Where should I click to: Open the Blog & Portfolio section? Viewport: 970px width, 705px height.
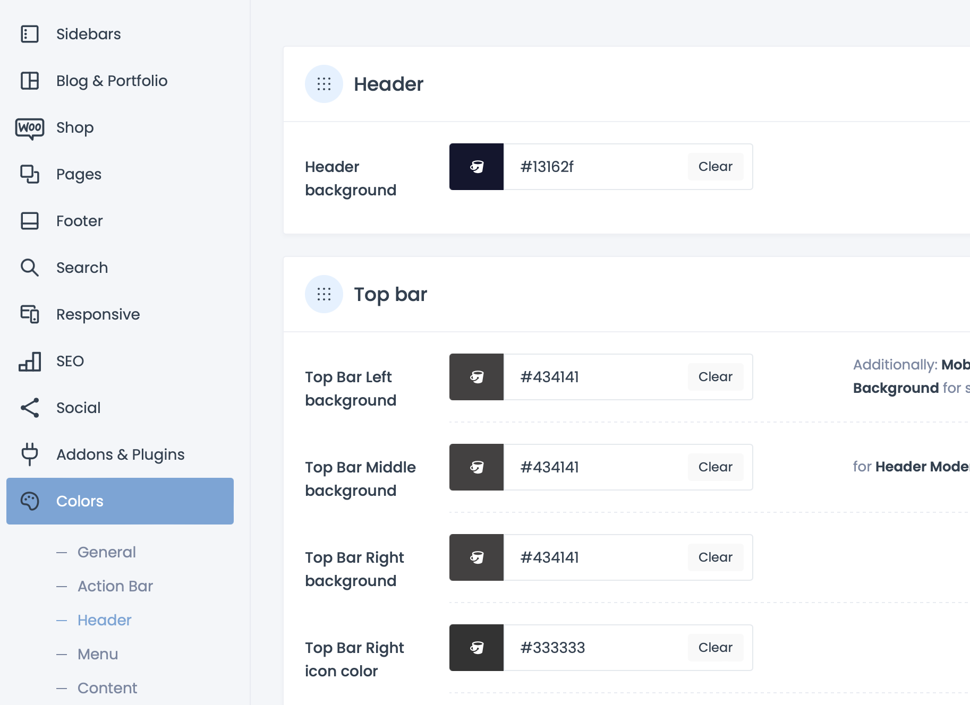pyautogui.click(x=120, y=81)
